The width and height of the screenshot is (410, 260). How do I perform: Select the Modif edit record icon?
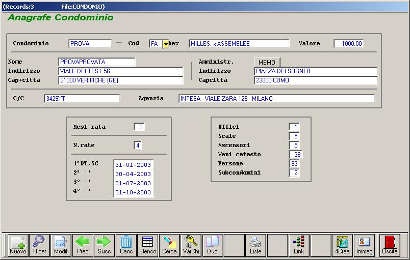tap(61, 245)
